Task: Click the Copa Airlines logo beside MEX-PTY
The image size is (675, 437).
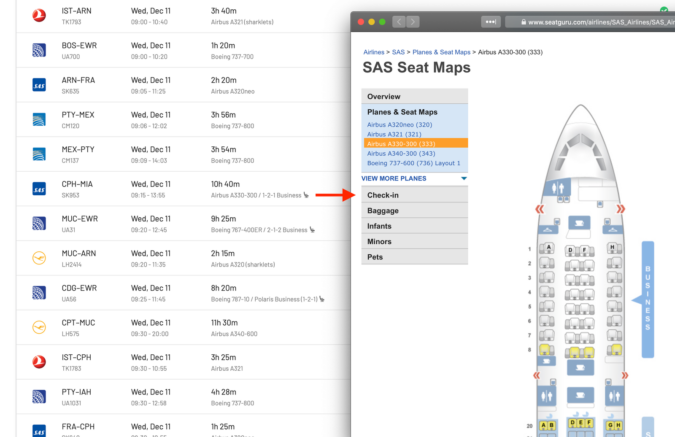Action: (39, 154)
